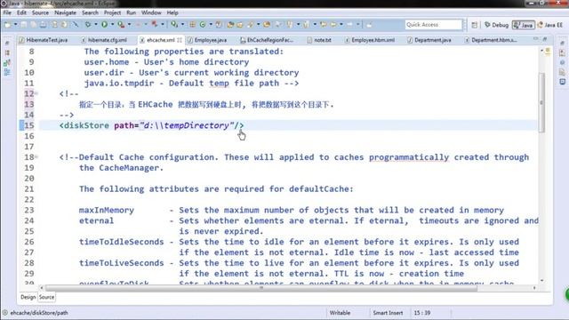Switch to Department.hbm.x... editor tab
Image resolution: width=569 pixels, height=320 pixels.
pyautogui.click(x=491, y=40)
